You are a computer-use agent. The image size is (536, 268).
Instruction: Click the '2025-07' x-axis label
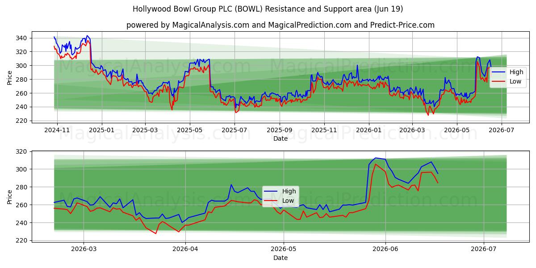click(x=234, y=130)
